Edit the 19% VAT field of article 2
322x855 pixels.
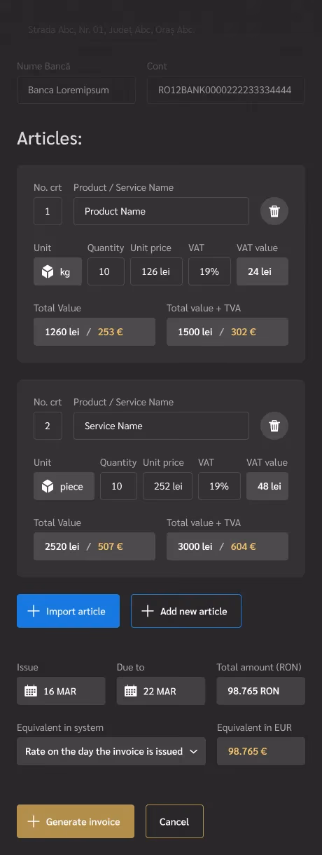(x=219, y=486)
